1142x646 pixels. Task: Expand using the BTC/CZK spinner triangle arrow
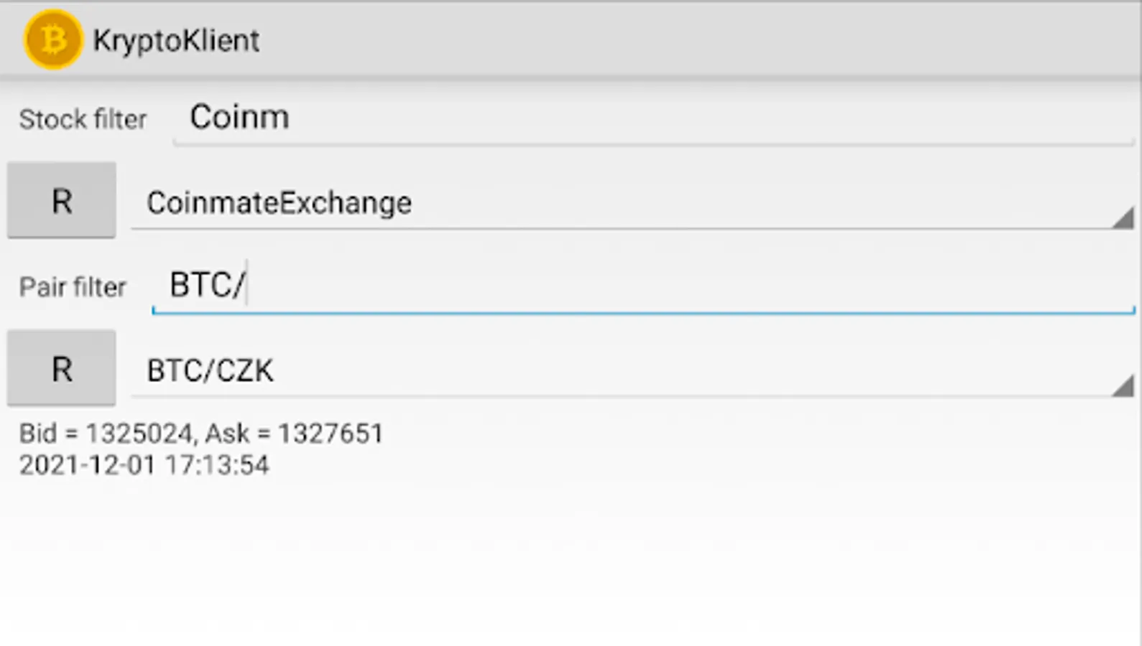coord(1123,386)
